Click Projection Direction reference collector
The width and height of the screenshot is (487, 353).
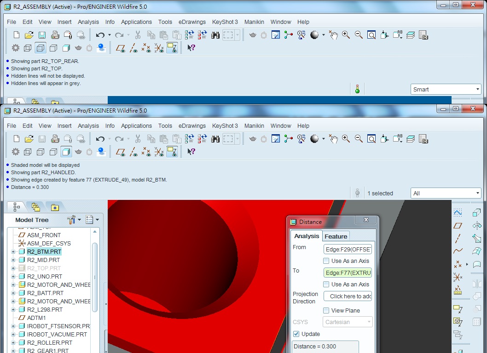click(x=348, y=296)
